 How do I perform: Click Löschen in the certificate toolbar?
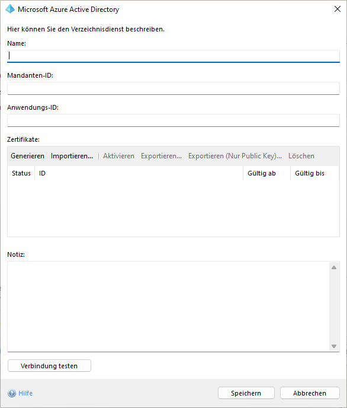click(x=301, y=156)
